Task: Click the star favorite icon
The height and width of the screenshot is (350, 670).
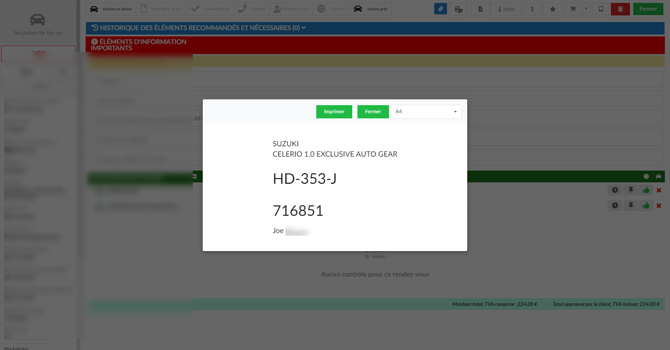Action: click(552, 9)
